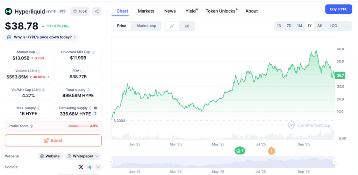The width and height of the screenshot is (358, 175).
Task: Click the 336.68M HYPE circulating value
Action: pos(76,114)
